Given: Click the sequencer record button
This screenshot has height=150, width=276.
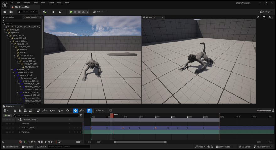Looking at the screenshot, I should (20, 142).
